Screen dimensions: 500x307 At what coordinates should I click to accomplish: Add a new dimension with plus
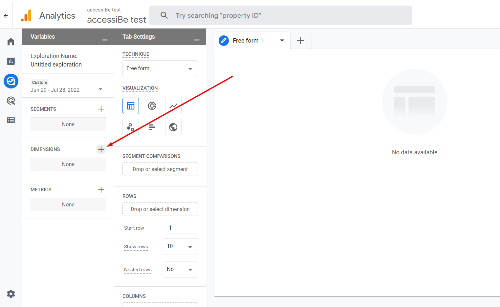pos(101,149)
